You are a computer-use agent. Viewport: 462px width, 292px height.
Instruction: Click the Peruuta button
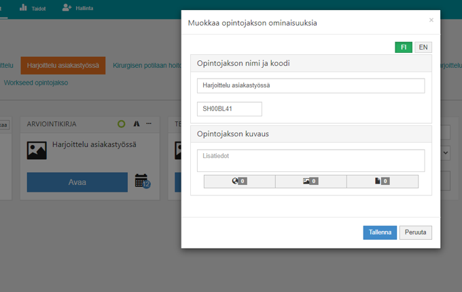coord(415,232)
